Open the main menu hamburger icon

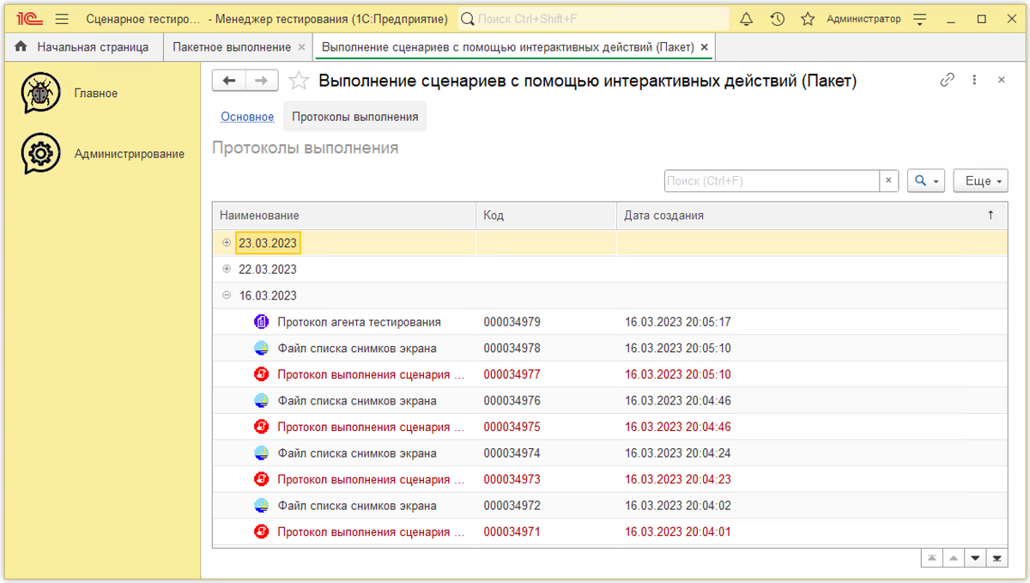[62, 19]
